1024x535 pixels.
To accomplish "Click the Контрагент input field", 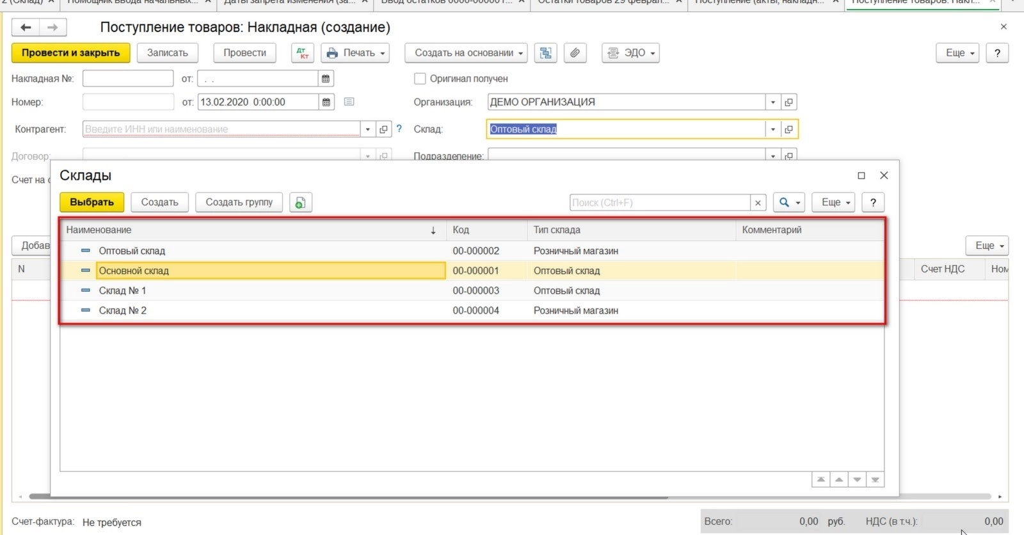I will coord(221,129).
